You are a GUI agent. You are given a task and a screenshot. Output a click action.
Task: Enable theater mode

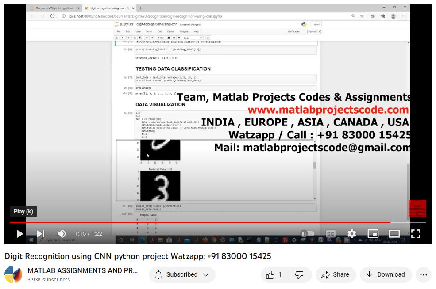coord(394,234)
